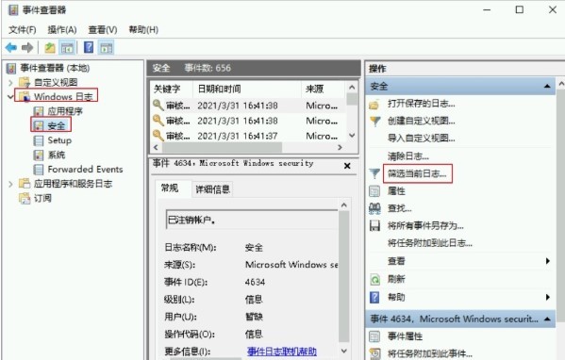Click the Up one level folder icon
Image resolution: width=565 pixels, height=360 pixels.
point(50,47)
